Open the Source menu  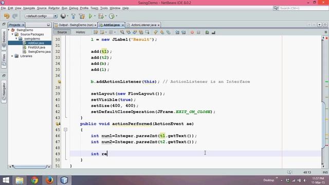point(42,8)
